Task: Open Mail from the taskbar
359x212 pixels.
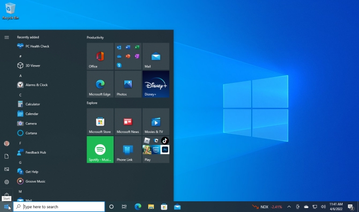Action: coord(177,207)
